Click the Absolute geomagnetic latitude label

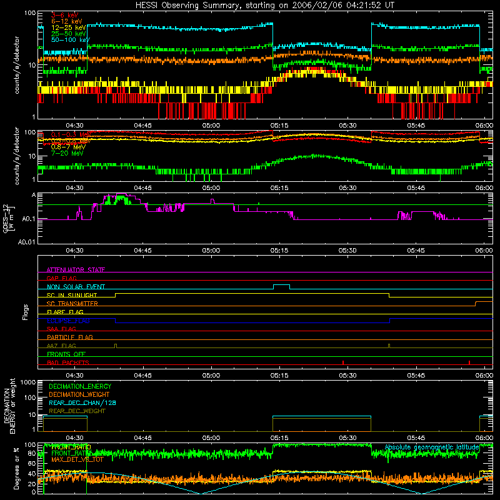[432, 447]
